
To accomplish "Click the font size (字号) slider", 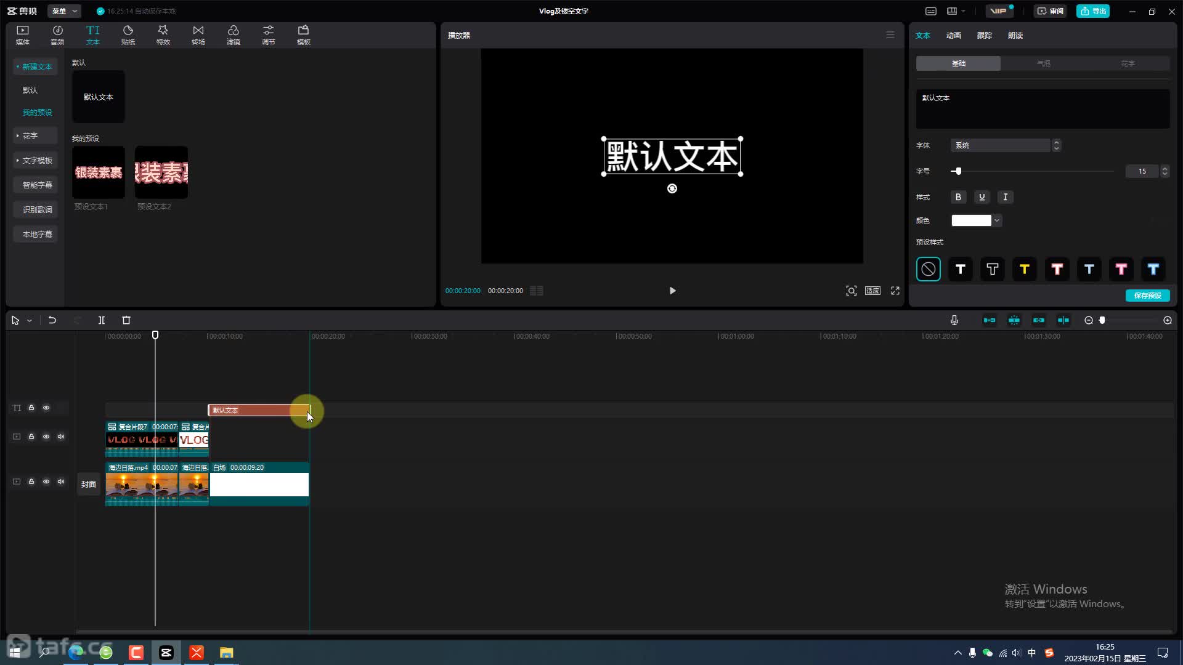I will (1032, 171).
